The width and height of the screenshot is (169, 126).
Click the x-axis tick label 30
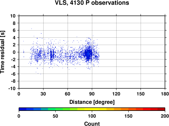point(43,94)
